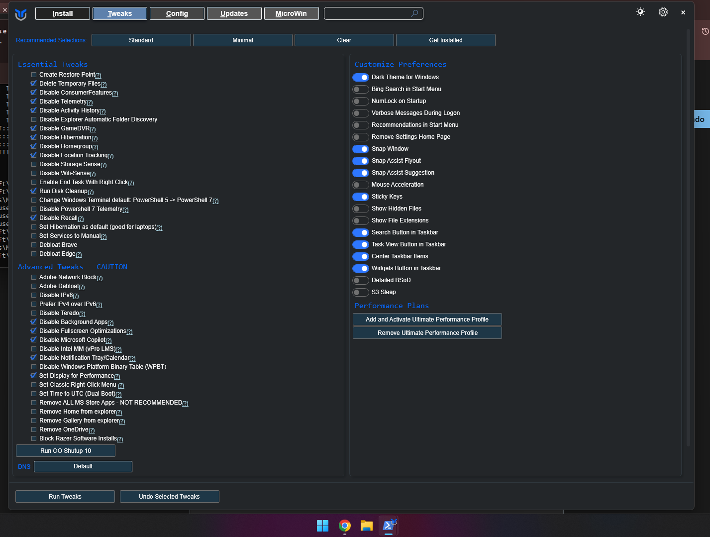Check the Debloat Brave checkbox
Image resolution: width=710 pixels, height=537 pixels.
pos(34,245)
